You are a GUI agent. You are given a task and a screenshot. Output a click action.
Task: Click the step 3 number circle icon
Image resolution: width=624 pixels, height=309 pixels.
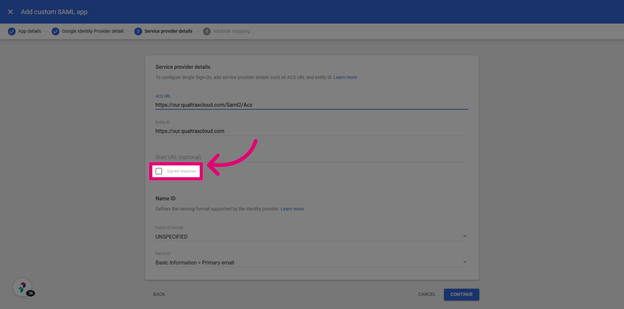coord(138,31)
